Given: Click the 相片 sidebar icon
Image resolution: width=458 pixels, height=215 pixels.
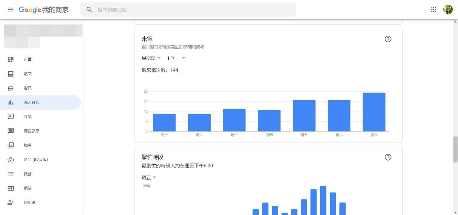Looking at the screenshot, I should click(x=11, y=145).
